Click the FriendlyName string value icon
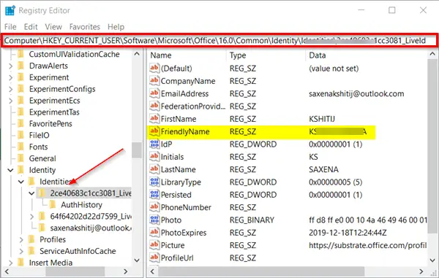This screenshot has width=439, height=278. pos(154,131)
